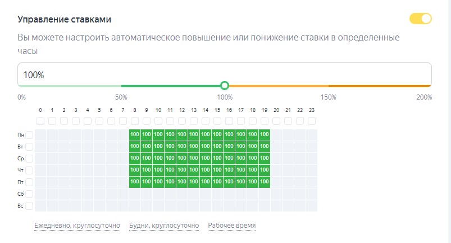Select the hour 23 column checkbox
This screenshot has height=243, width=451.
311,121
